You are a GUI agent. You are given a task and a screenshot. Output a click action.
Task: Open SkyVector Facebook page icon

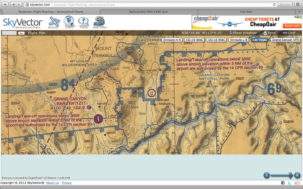[x=283, y=183]
